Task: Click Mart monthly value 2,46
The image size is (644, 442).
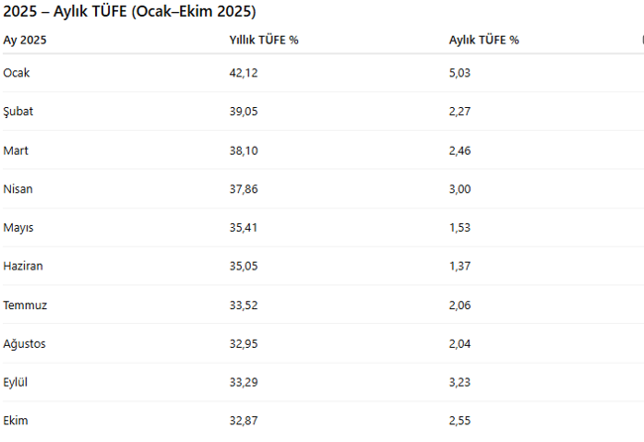Action: [462, 151]
